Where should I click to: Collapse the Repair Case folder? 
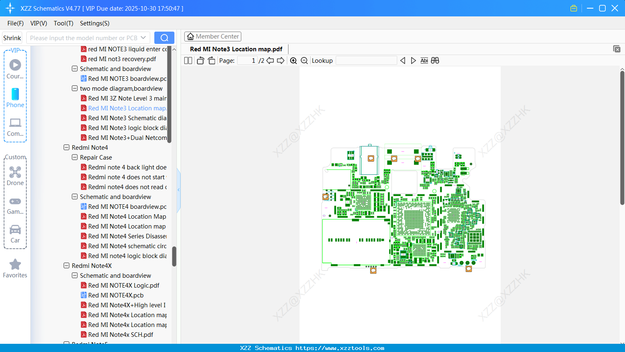[75, 158]
